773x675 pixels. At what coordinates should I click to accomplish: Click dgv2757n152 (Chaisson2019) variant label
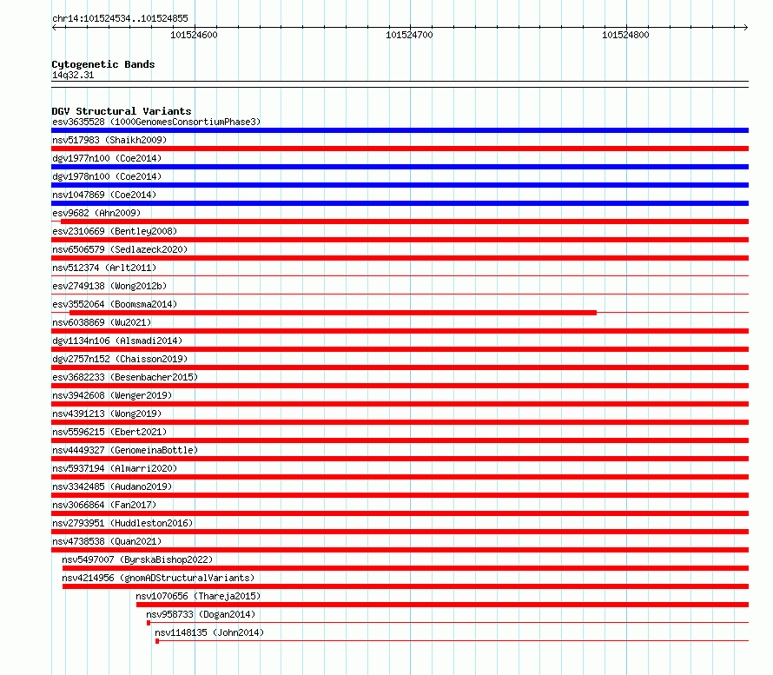120,359
